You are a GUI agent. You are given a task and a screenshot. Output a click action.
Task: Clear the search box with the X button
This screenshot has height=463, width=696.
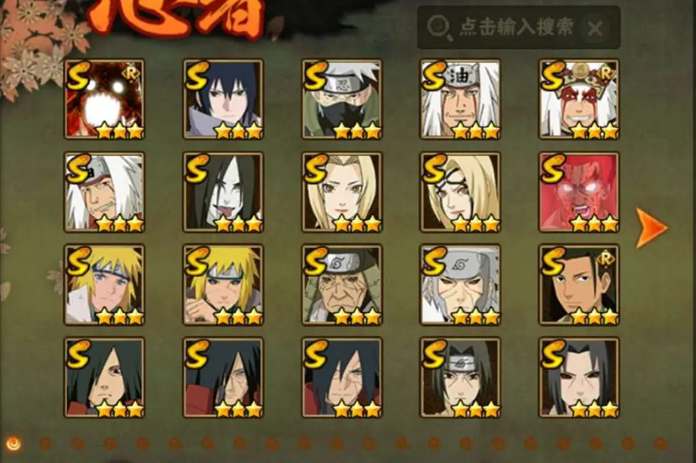594,28
